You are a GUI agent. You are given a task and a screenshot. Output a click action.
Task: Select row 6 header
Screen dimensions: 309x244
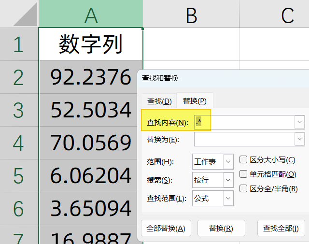point(19,209)
